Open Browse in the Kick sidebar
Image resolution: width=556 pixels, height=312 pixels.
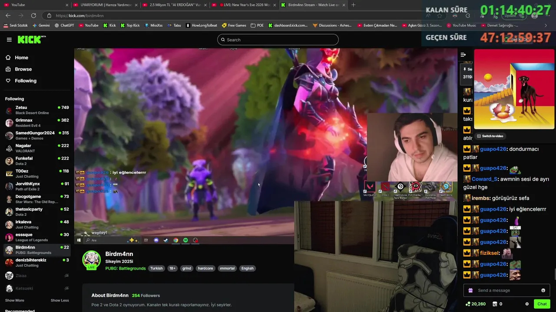(x=23, y=69)
